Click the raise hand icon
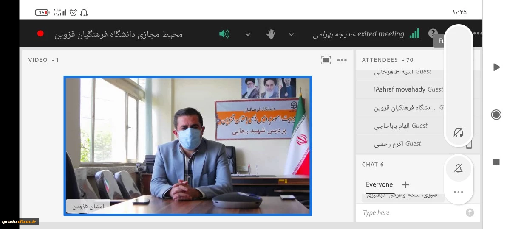This screenshot has height=229, width=510. pyautogui.click(x=271, y=34)
